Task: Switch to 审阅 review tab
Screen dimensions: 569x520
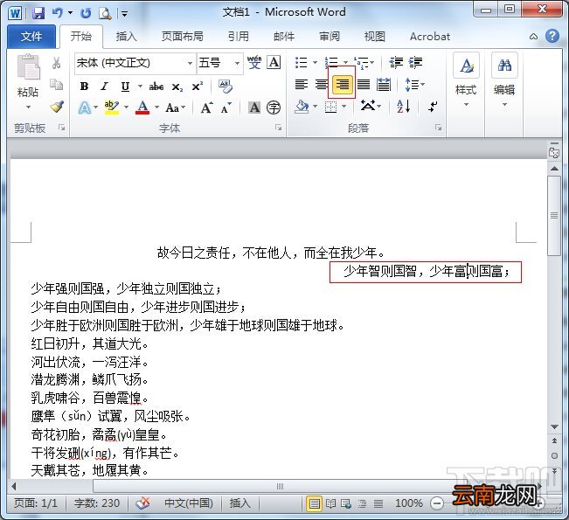Action: [330, 37]
